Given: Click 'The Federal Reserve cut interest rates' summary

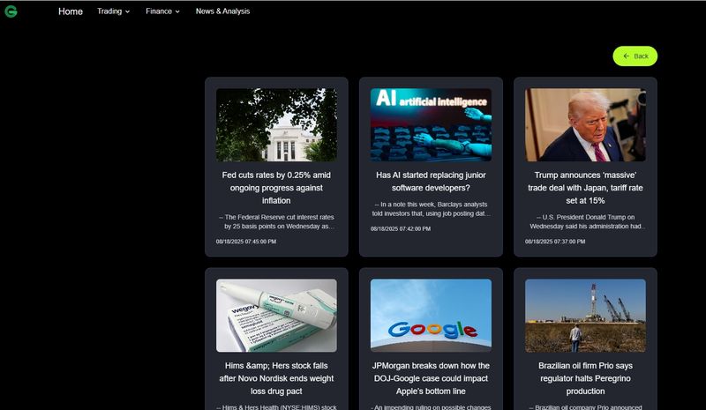Looking at the screenshot, I should pos(276,222).
